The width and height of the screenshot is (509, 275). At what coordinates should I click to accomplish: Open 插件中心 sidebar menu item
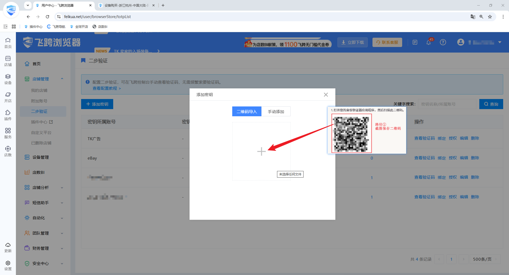tap(42, 122)
